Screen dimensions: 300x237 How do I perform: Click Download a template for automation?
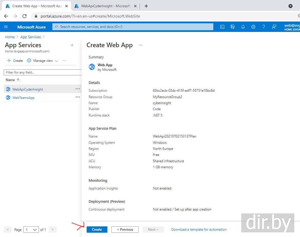point(199,230)
